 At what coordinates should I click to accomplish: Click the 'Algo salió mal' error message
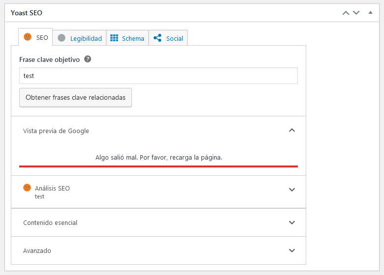pos(159,158)
